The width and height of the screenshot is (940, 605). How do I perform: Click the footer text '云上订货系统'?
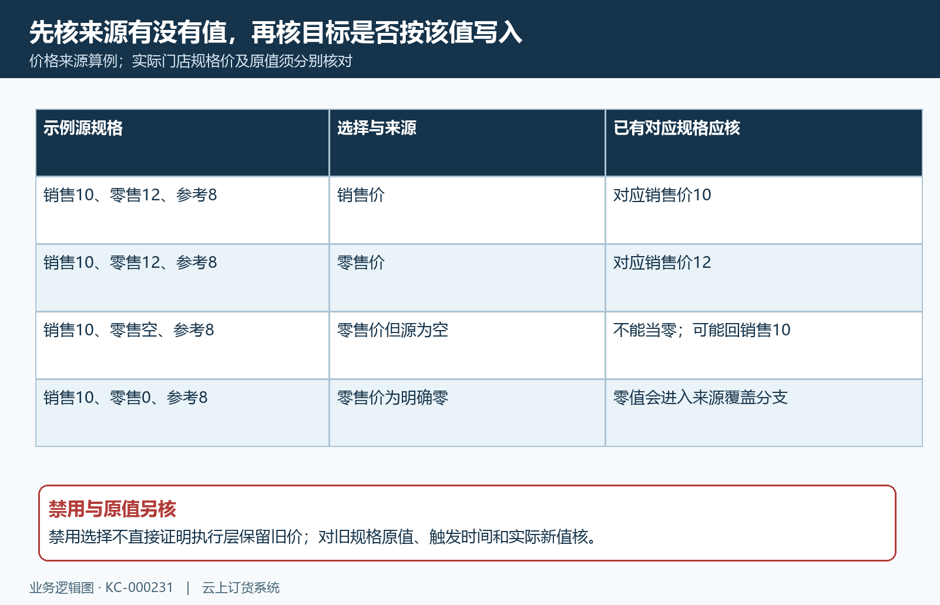coord(241,587)
